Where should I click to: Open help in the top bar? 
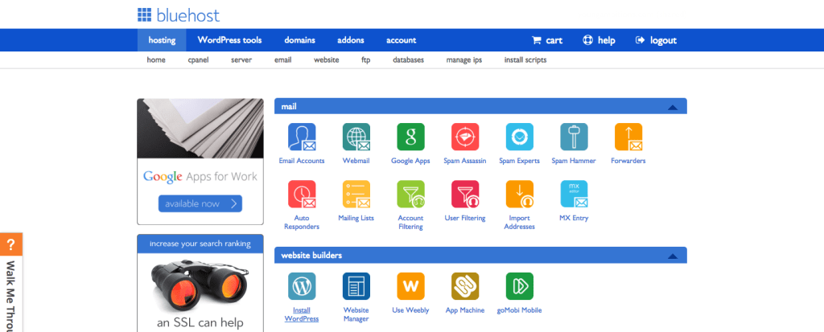coord(599,40)
